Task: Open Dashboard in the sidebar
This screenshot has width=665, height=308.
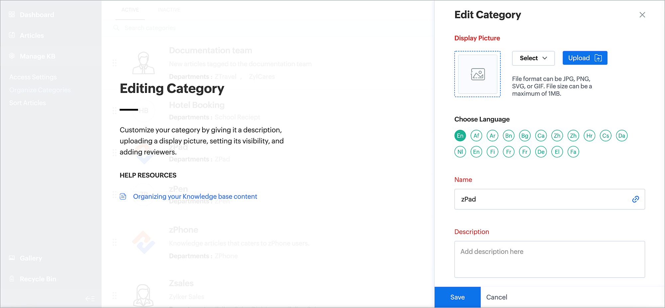Action: click(37, 15)
